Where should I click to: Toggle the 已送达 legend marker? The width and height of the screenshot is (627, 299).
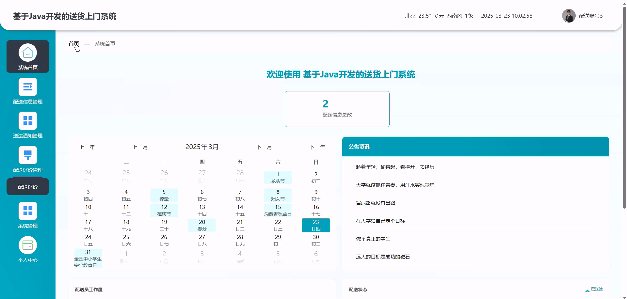pos(587,290)
